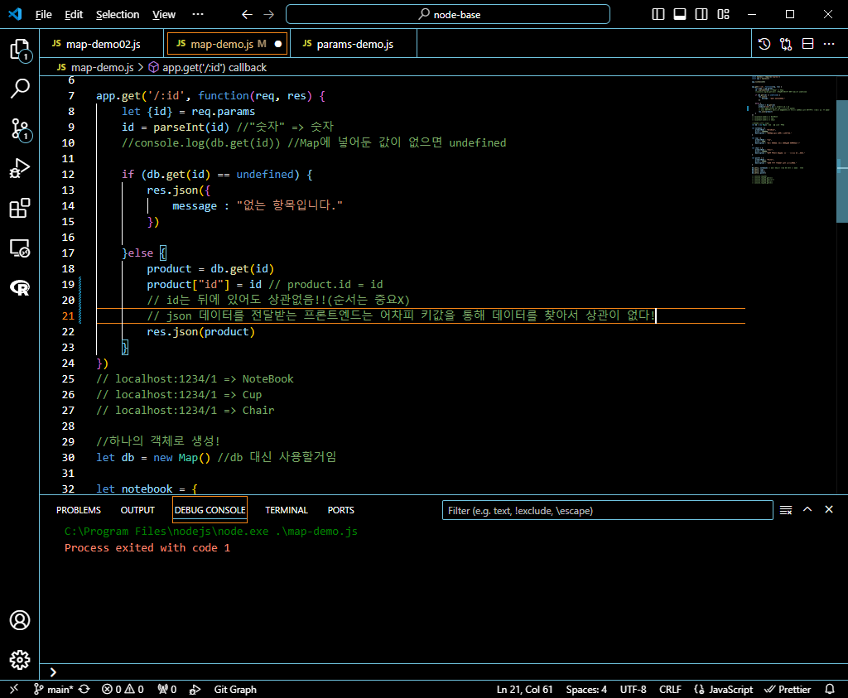Click the Prettier status item
848x698 pixels.
(x=788, y=690)
